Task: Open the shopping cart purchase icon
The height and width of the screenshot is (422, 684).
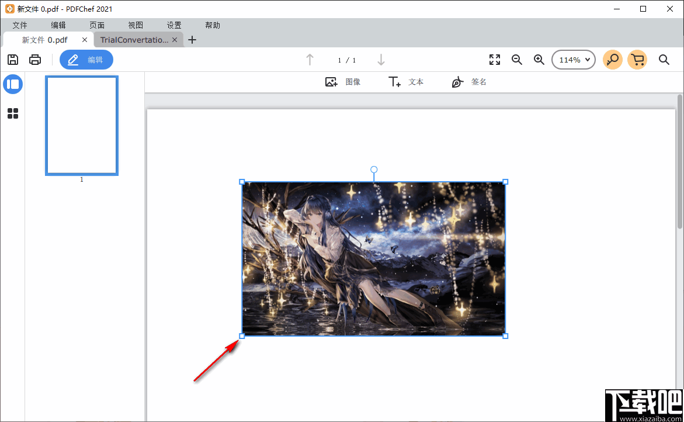Action: tap(637, 60)
